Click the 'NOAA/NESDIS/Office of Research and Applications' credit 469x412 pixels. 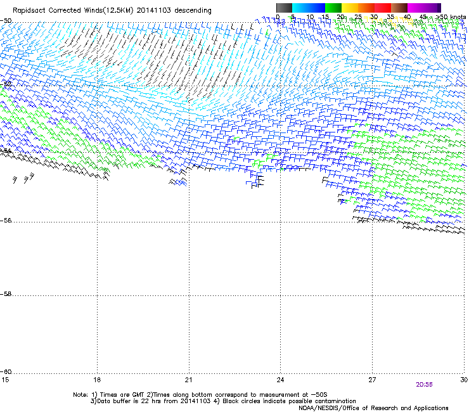click(x=373, y=408)
